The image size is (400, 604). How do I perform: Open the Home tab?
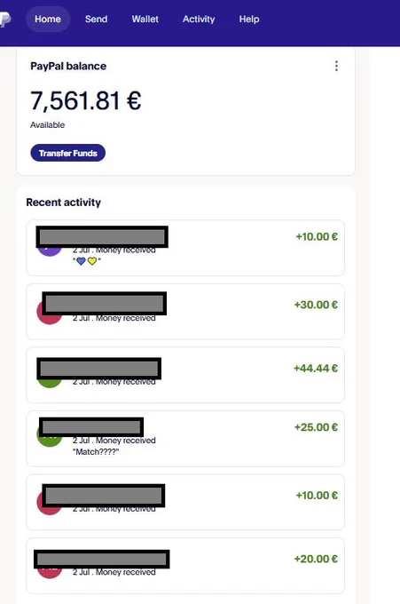pos(48,19)
